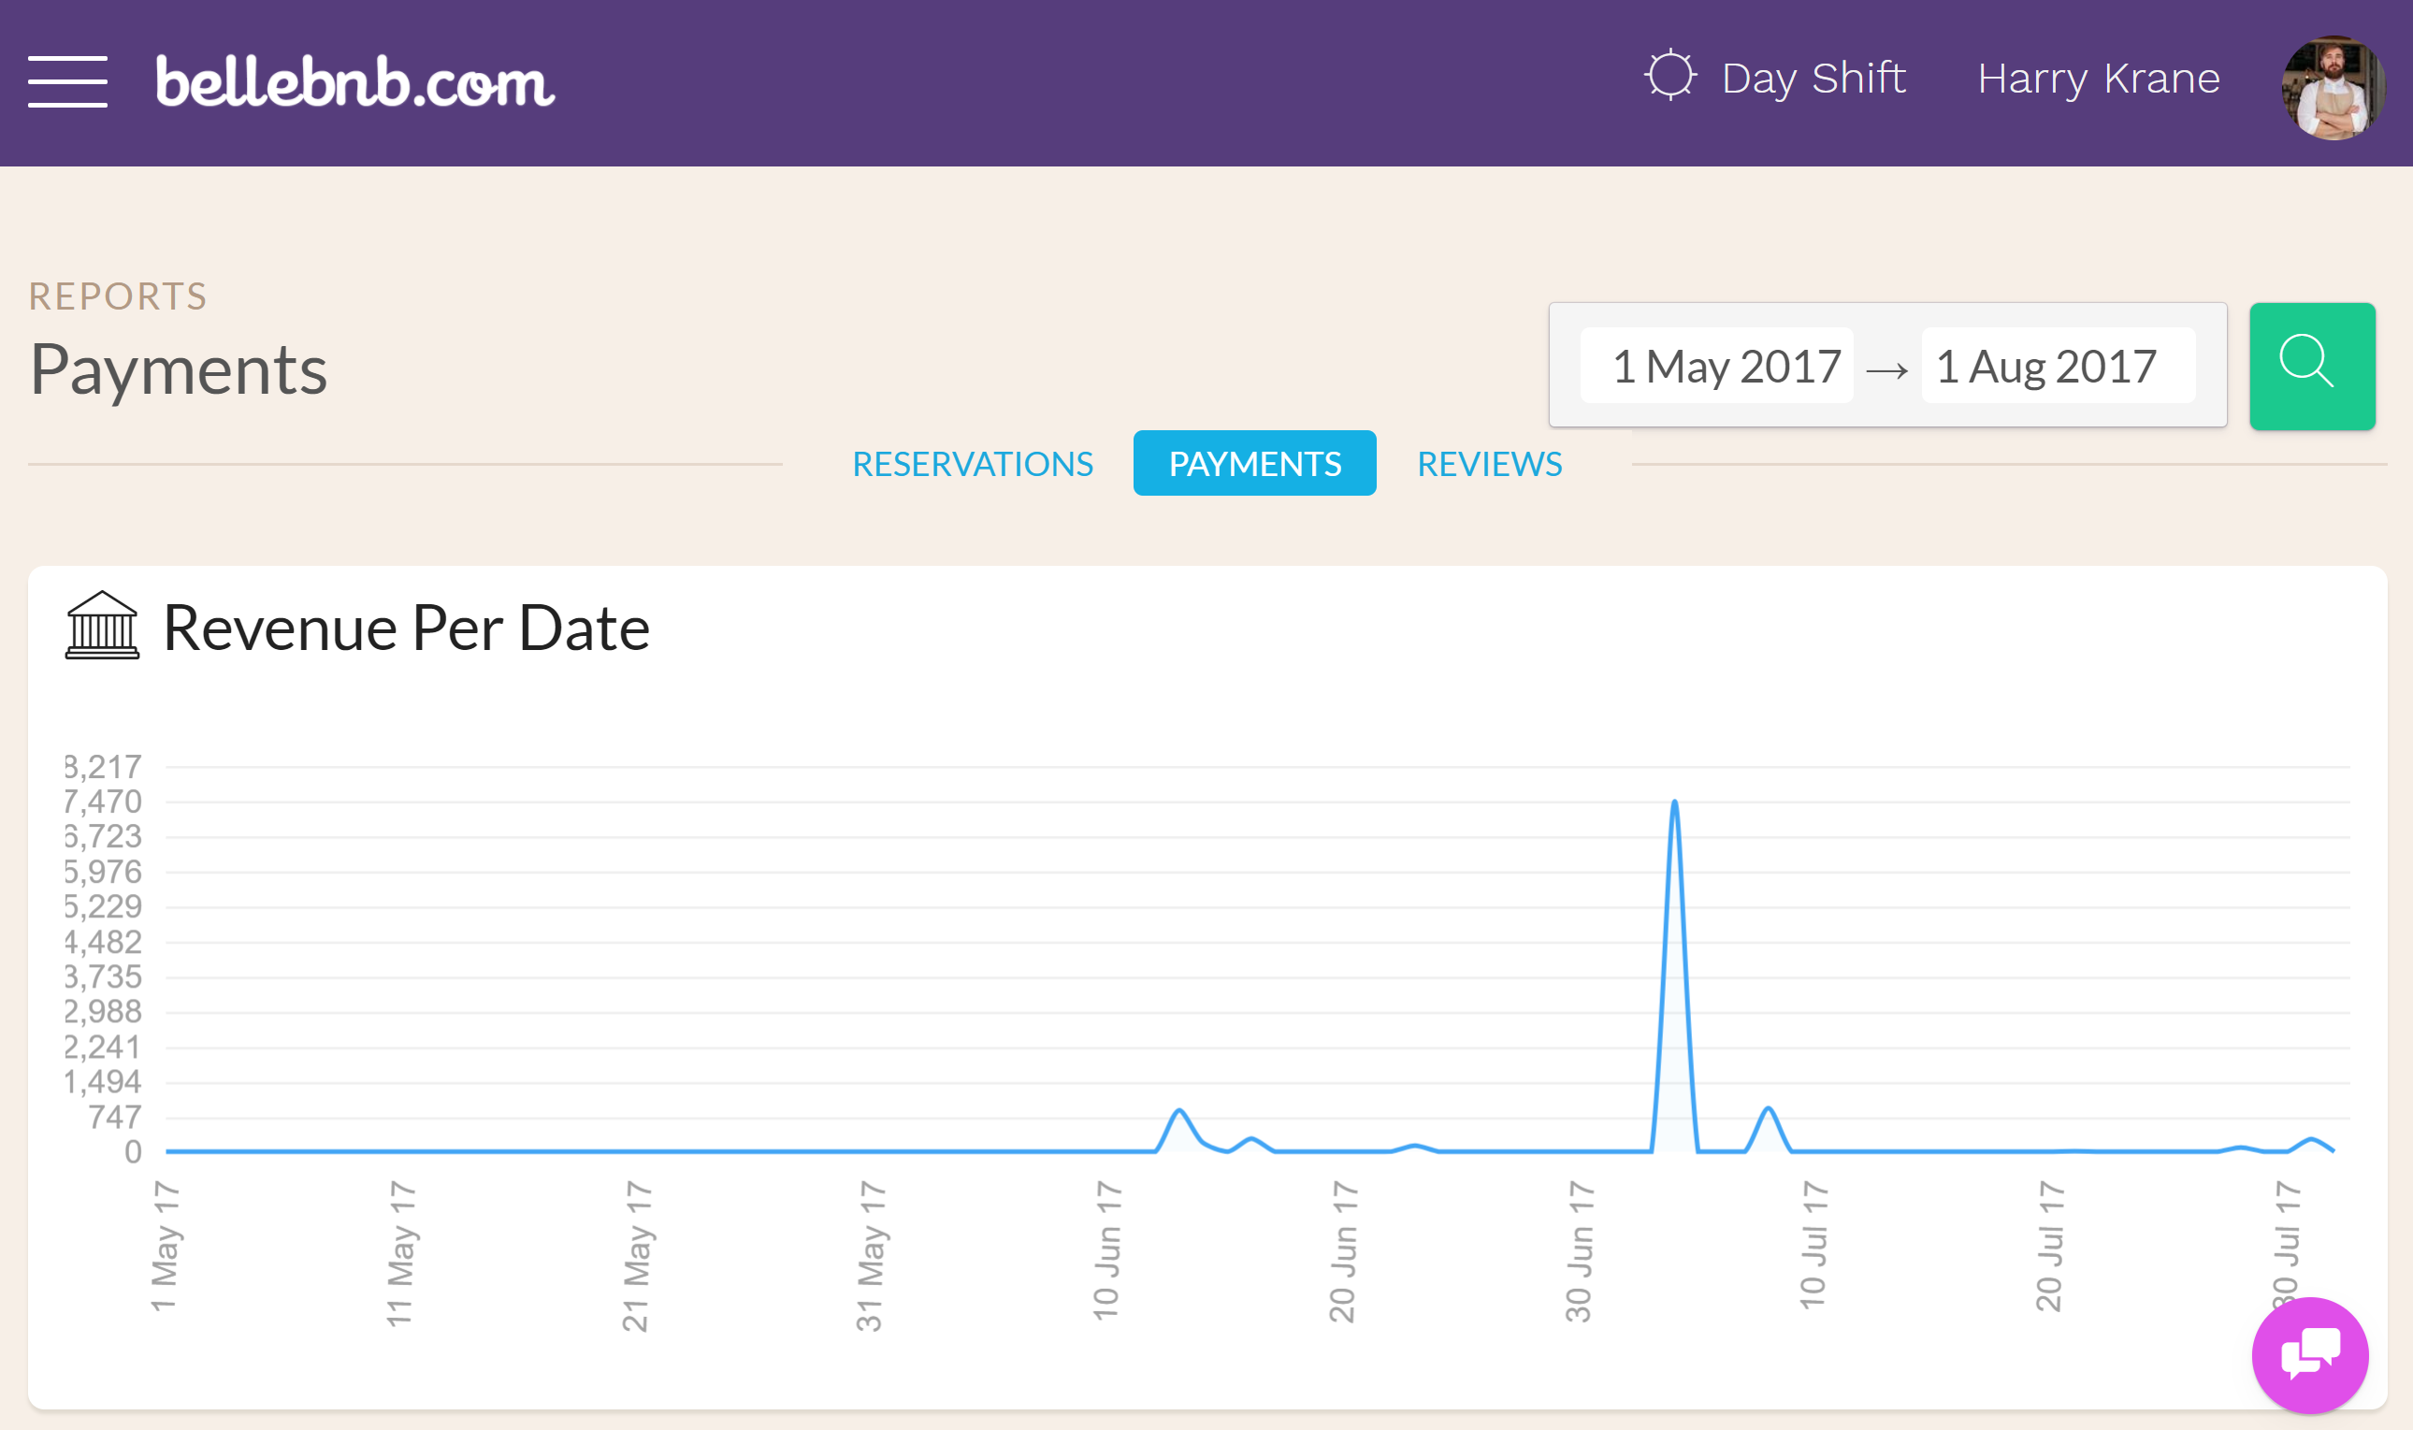
Task: Click the Payments page title
Action: [x=180, y=370]
